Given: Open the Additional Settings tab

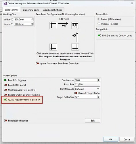Looking at the screenshot, I should 53,10.
